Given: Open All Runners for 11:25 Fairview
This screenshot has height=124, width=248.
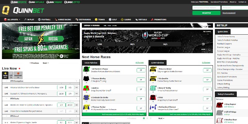Looking at the screenshot, I should coord(139,63).
